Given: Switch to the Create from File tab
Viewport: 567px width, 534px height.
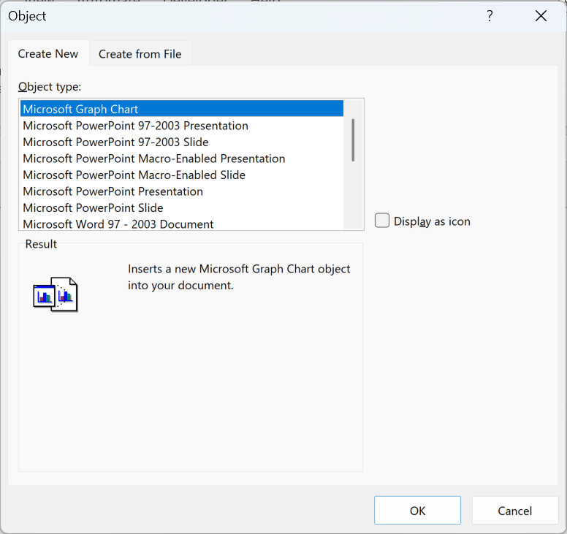Looking at the screenshot, I should click(140, 54).
